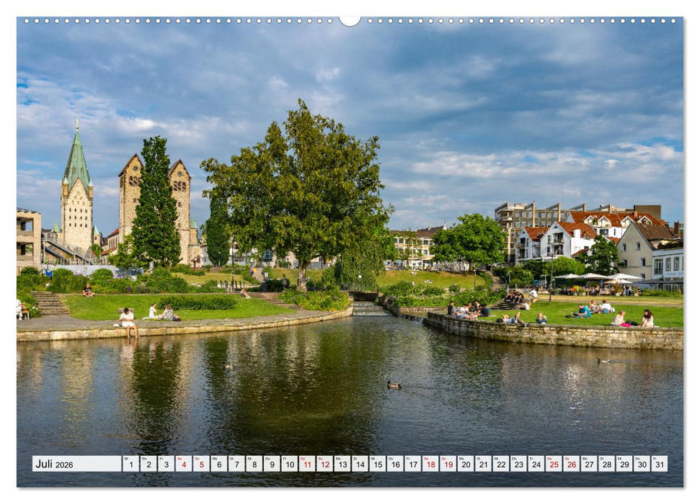The image size is (700, 504).
Task: Select date 11 shown in red
Action: [309, 464]
